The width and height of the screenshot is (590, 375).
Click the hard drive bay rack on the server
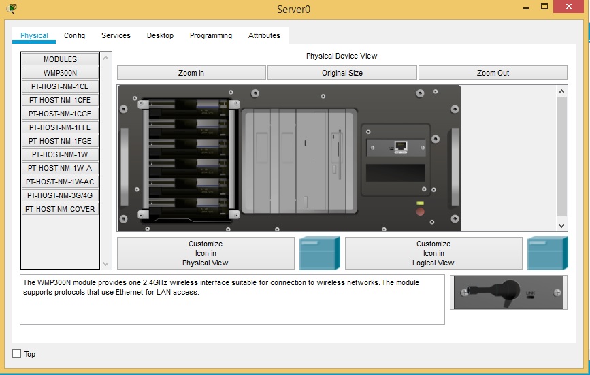coord(188,160)
